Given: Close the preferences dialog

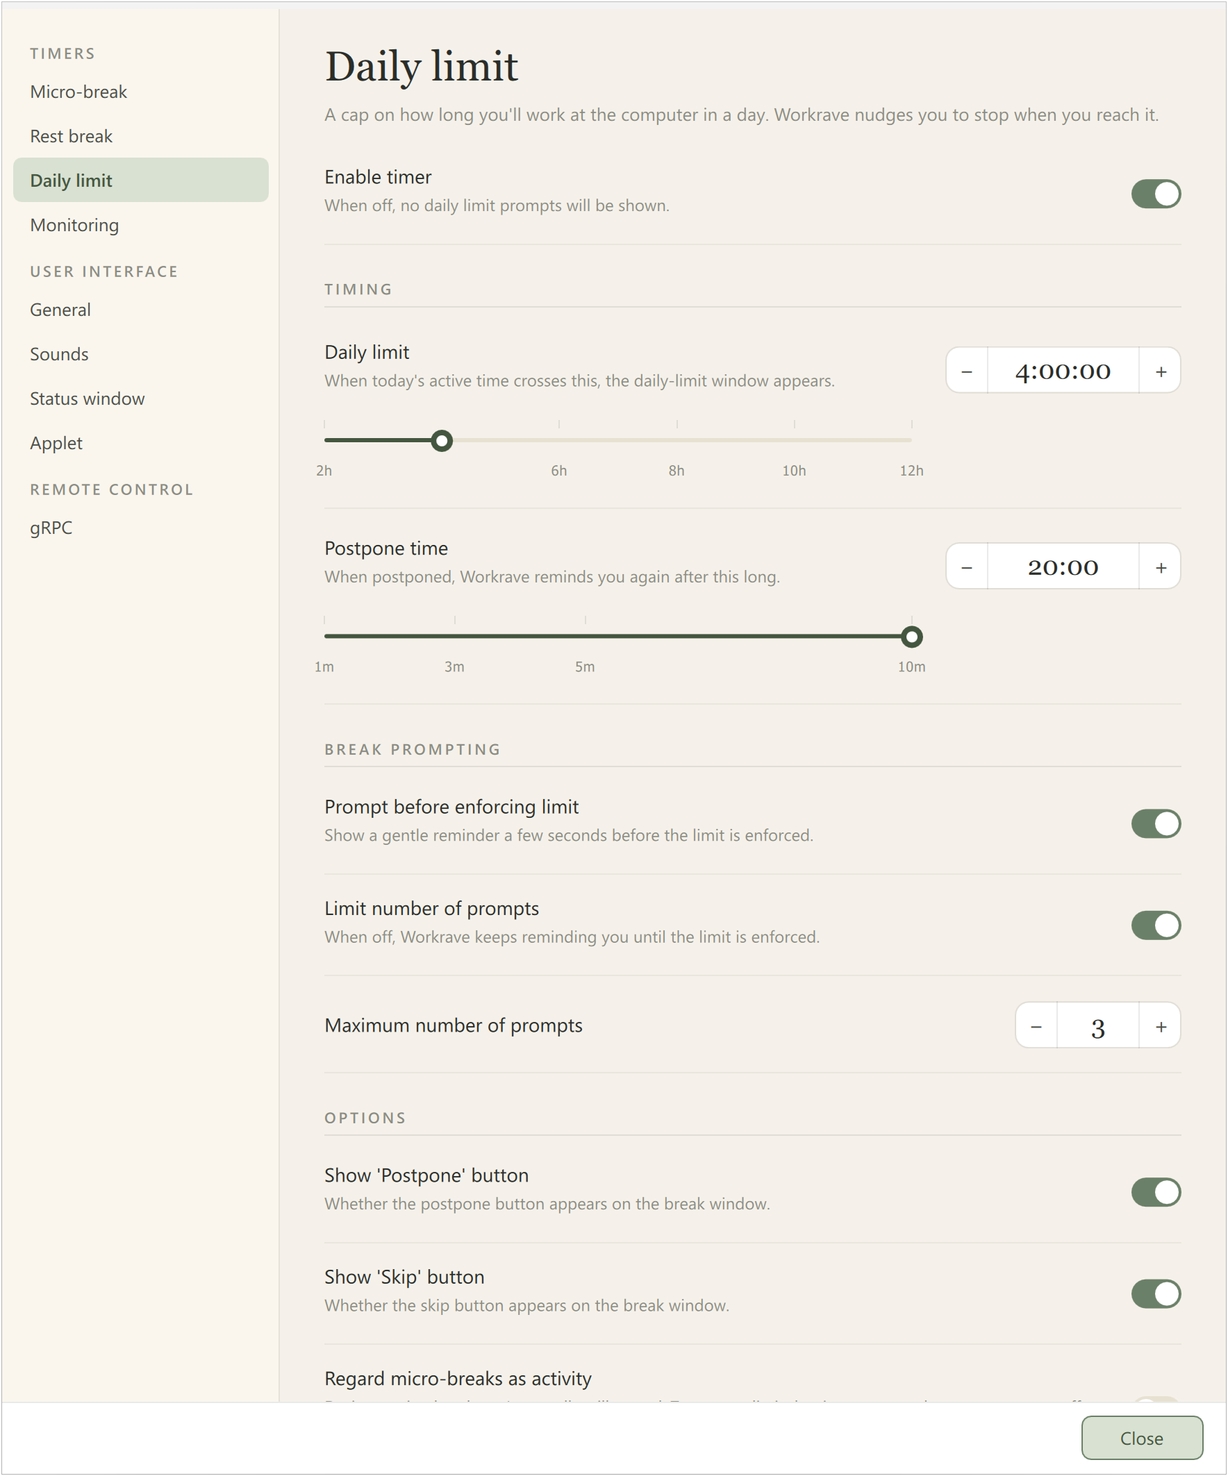Looking at the screenshot, I should pos(1141,1438).
